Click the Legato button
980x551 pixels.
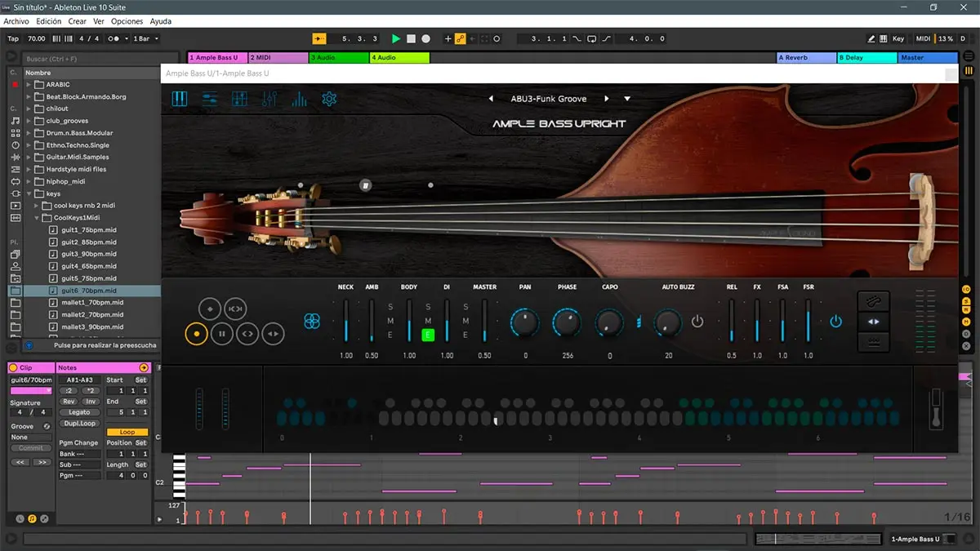point(79,412)
